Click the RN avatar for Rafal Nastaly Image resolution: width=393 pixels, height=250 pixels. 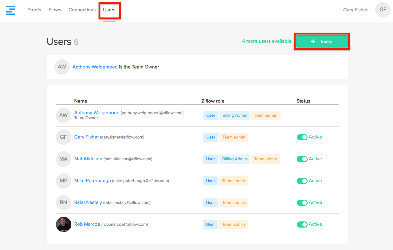tap(63, 203)
